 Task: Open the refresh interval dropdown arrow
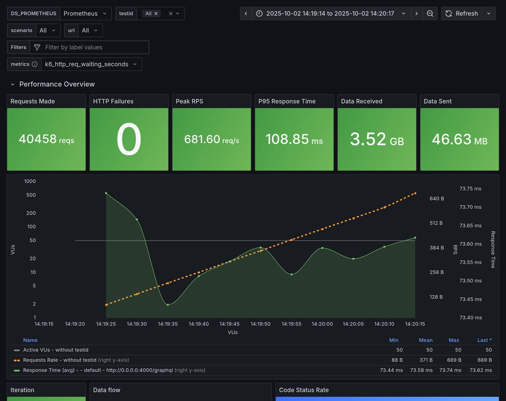click(x=489, y=14)
